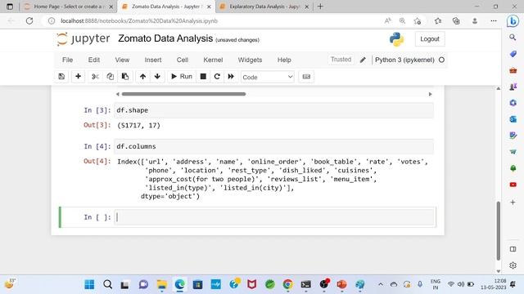The image size is (524, 294).
Task: Click the browser address bar URL
Action: coord(139,20)
